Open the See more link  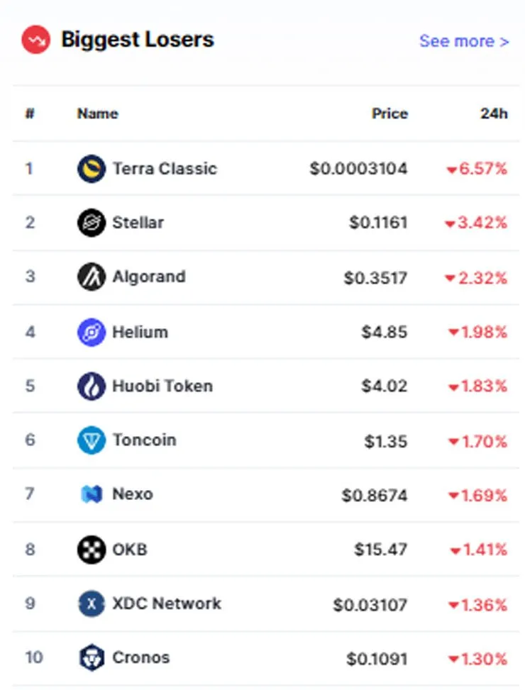tap(464, 41)
